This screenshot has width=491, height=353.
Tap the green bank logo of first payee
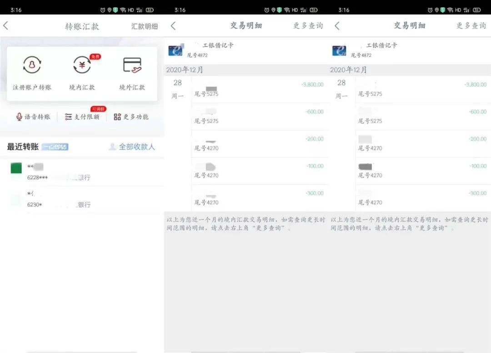16,168
